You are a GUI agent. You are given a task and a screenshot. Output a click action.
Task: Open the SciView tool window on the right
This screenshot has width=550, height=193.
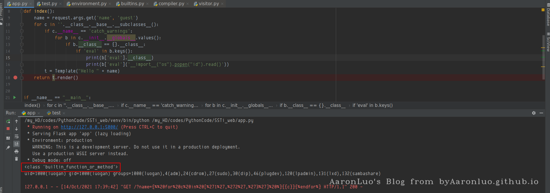pyautogui.click(x=548, y=42)
